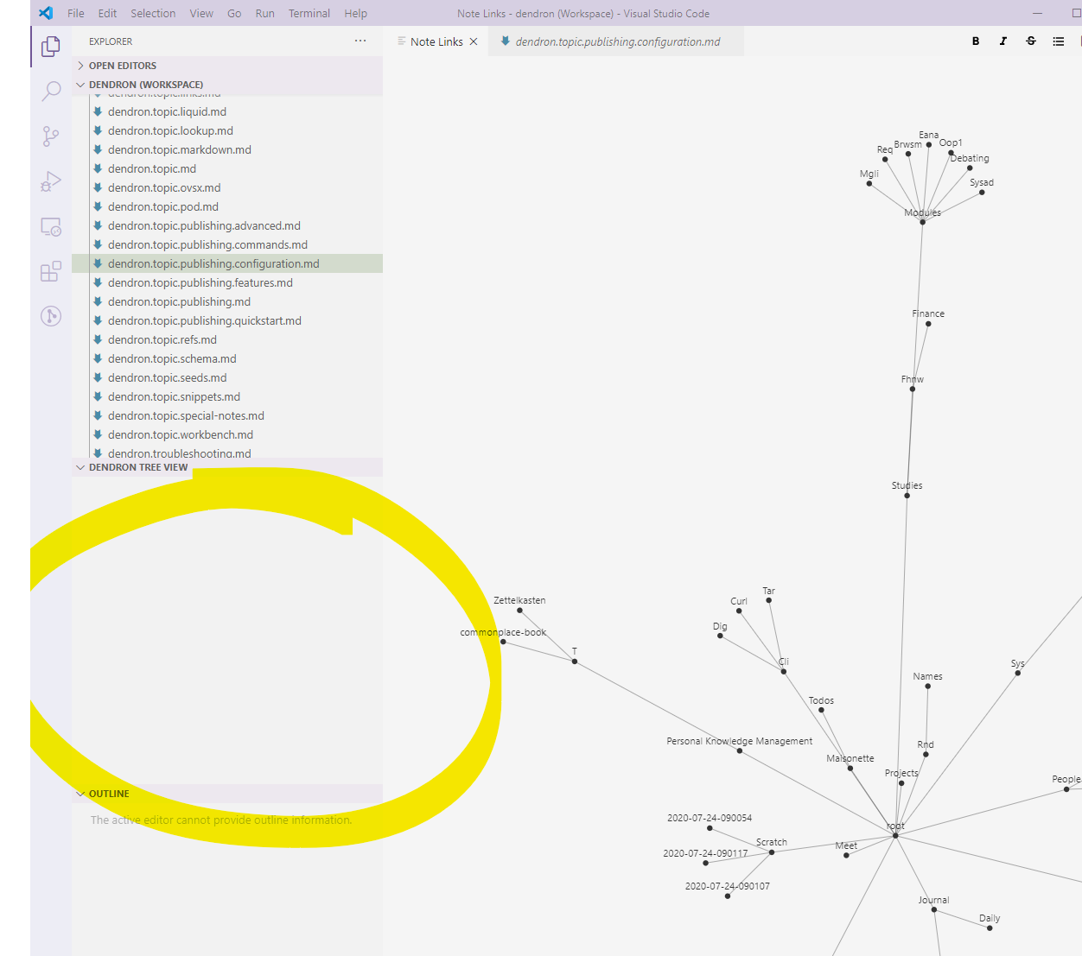Open the Extensions view

tap(50, 270)
